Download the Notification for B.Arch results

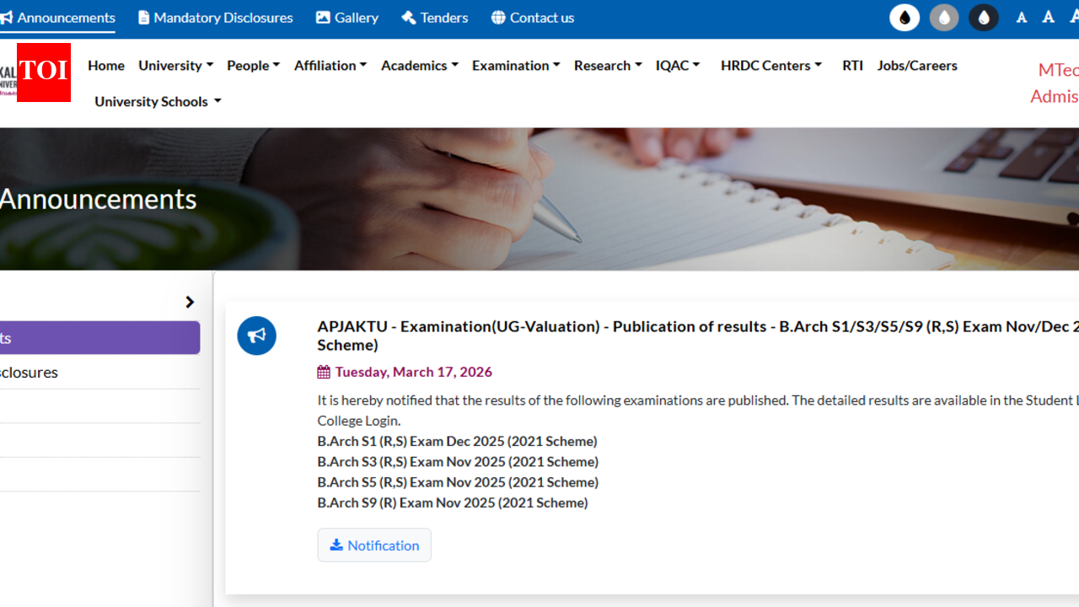click(374, 545)
